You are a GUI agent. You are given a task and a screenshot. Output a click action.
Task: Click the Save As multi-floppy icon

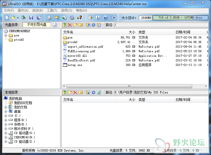tap(39, 18)
